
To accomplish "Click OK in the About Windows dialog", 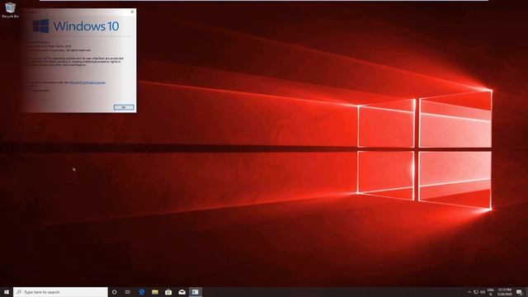I will pos(124,107).
